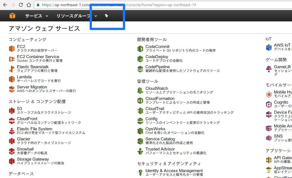Image resolution: width=292 pixels, height=178 pixels.
Task: Follow the CloudFront link
Action: [27, 119]
